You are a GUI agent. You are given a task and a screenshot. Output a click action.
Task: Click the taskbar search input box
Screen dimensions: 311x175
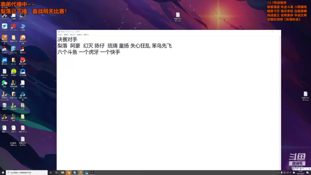[27, 173]
